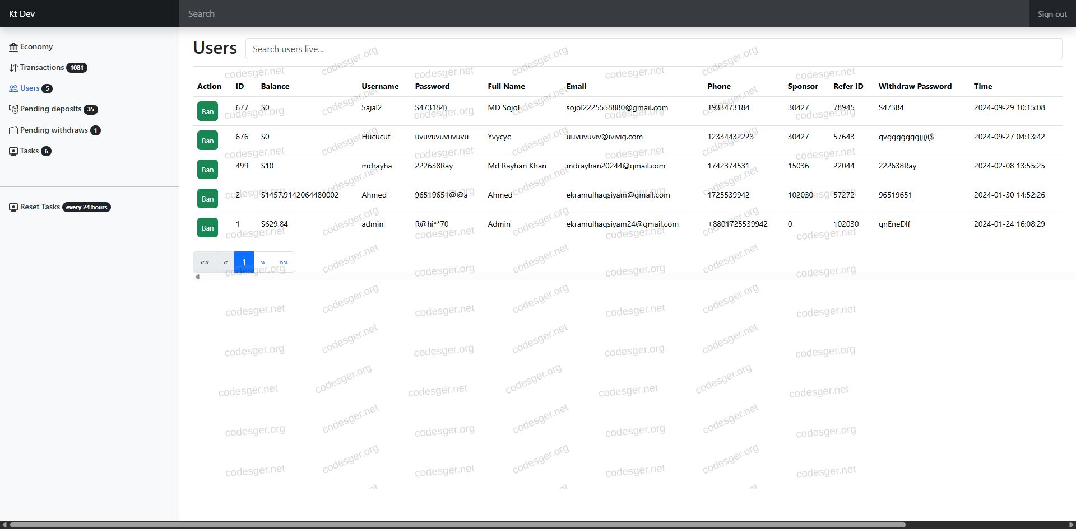This screenshot has height=529, width=1076.
Task: Click Sign out in top bar
Action: click(1052, 14)
